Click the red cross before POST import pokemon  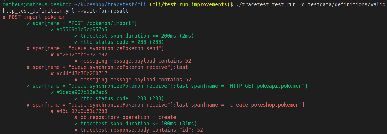point(4,17)
